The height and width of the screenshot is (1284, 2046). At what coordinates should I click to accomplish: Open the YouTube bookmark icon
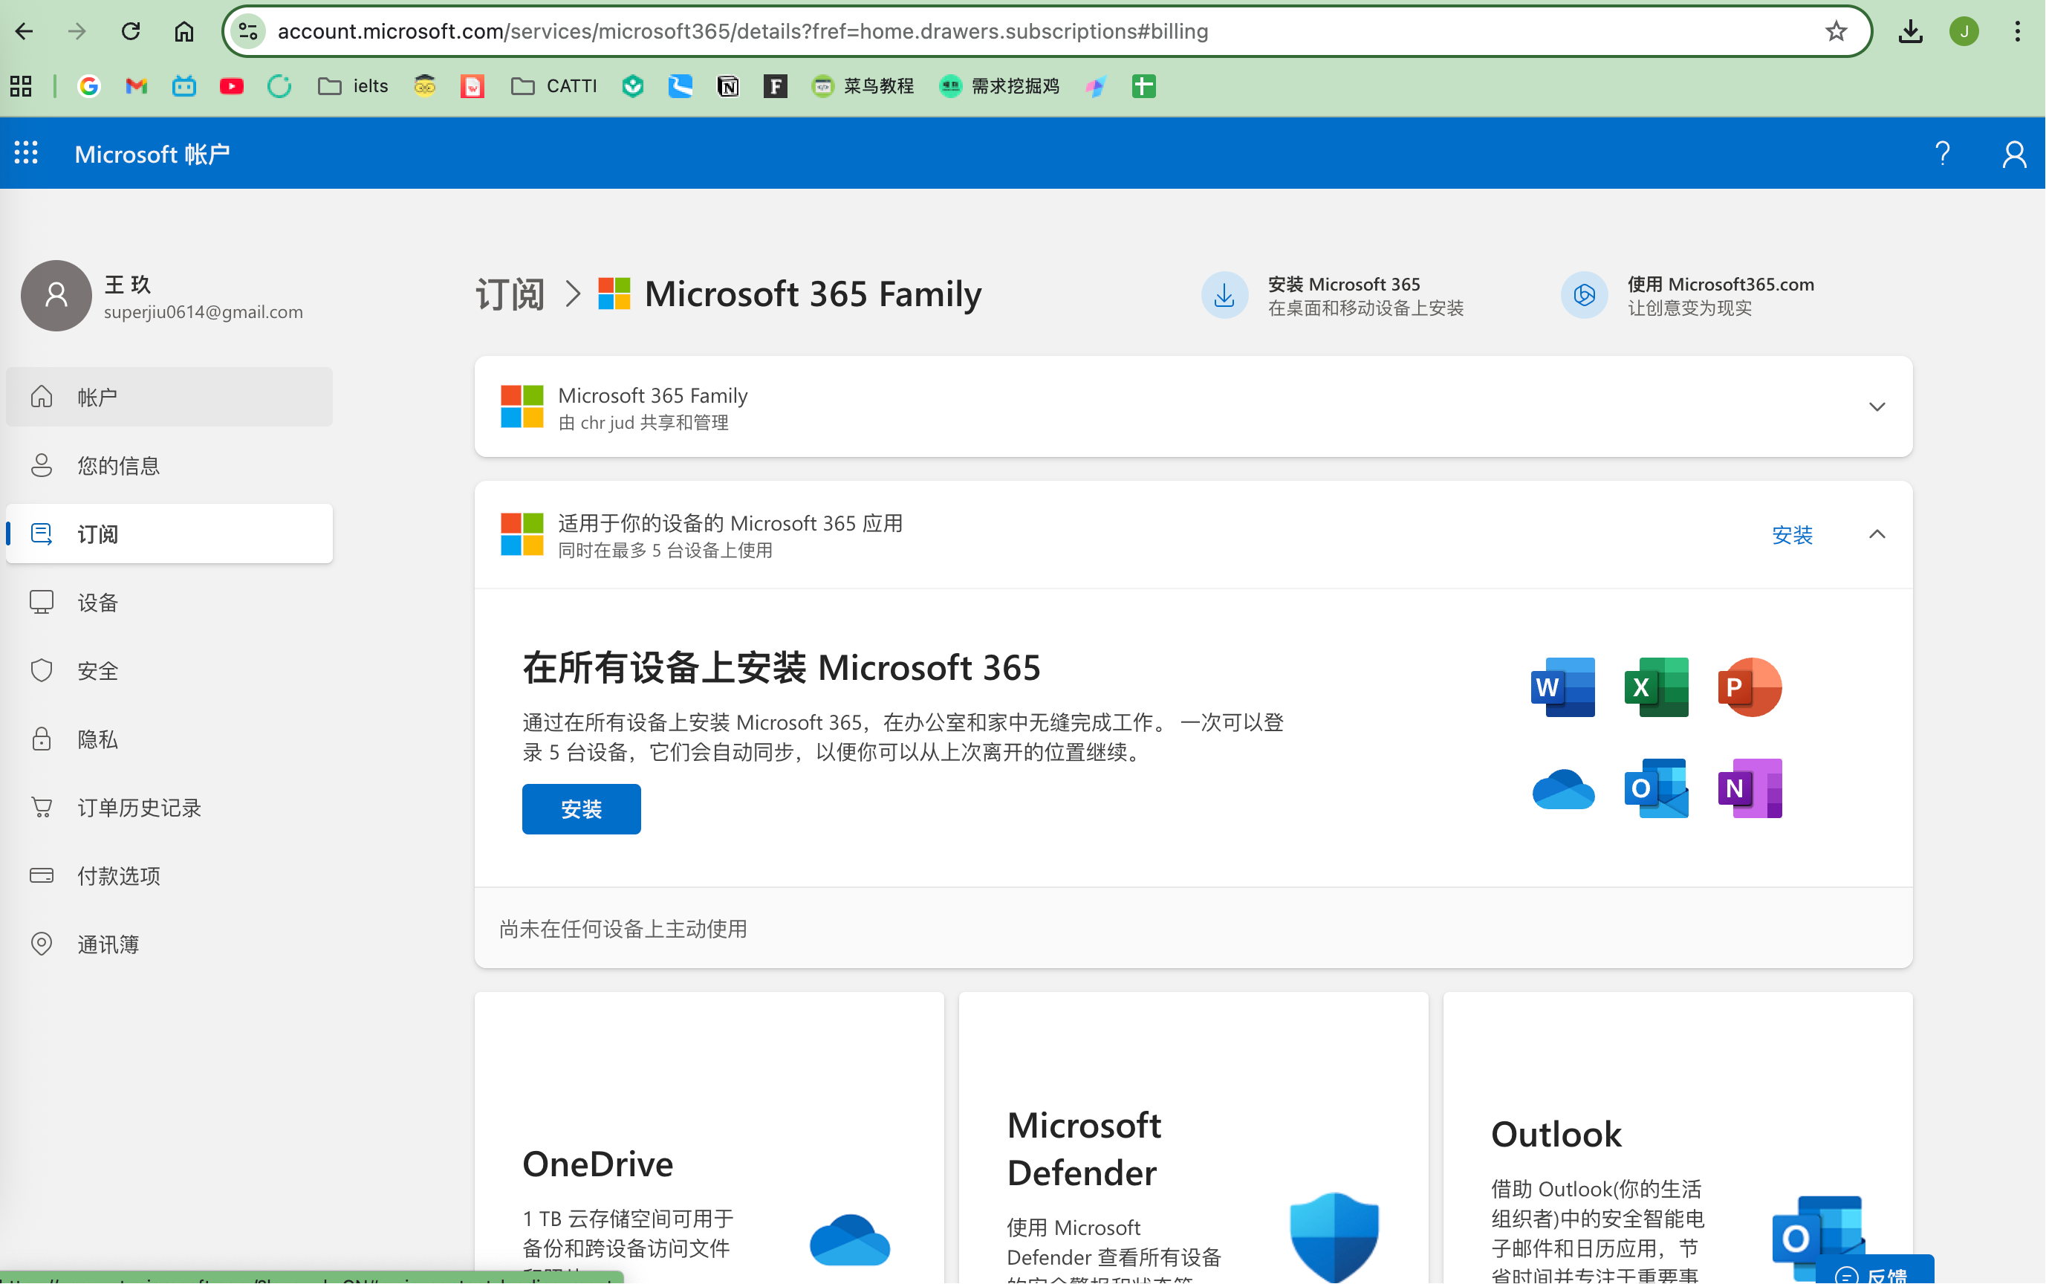tap(232, 85)
